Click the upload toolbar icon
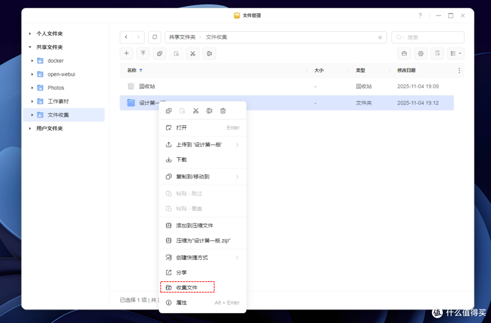This screenshot has height=323, width=491. (143, 54)
